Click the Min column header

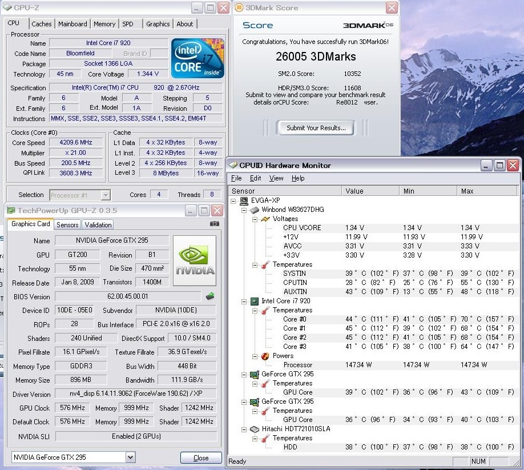(429, 191)
